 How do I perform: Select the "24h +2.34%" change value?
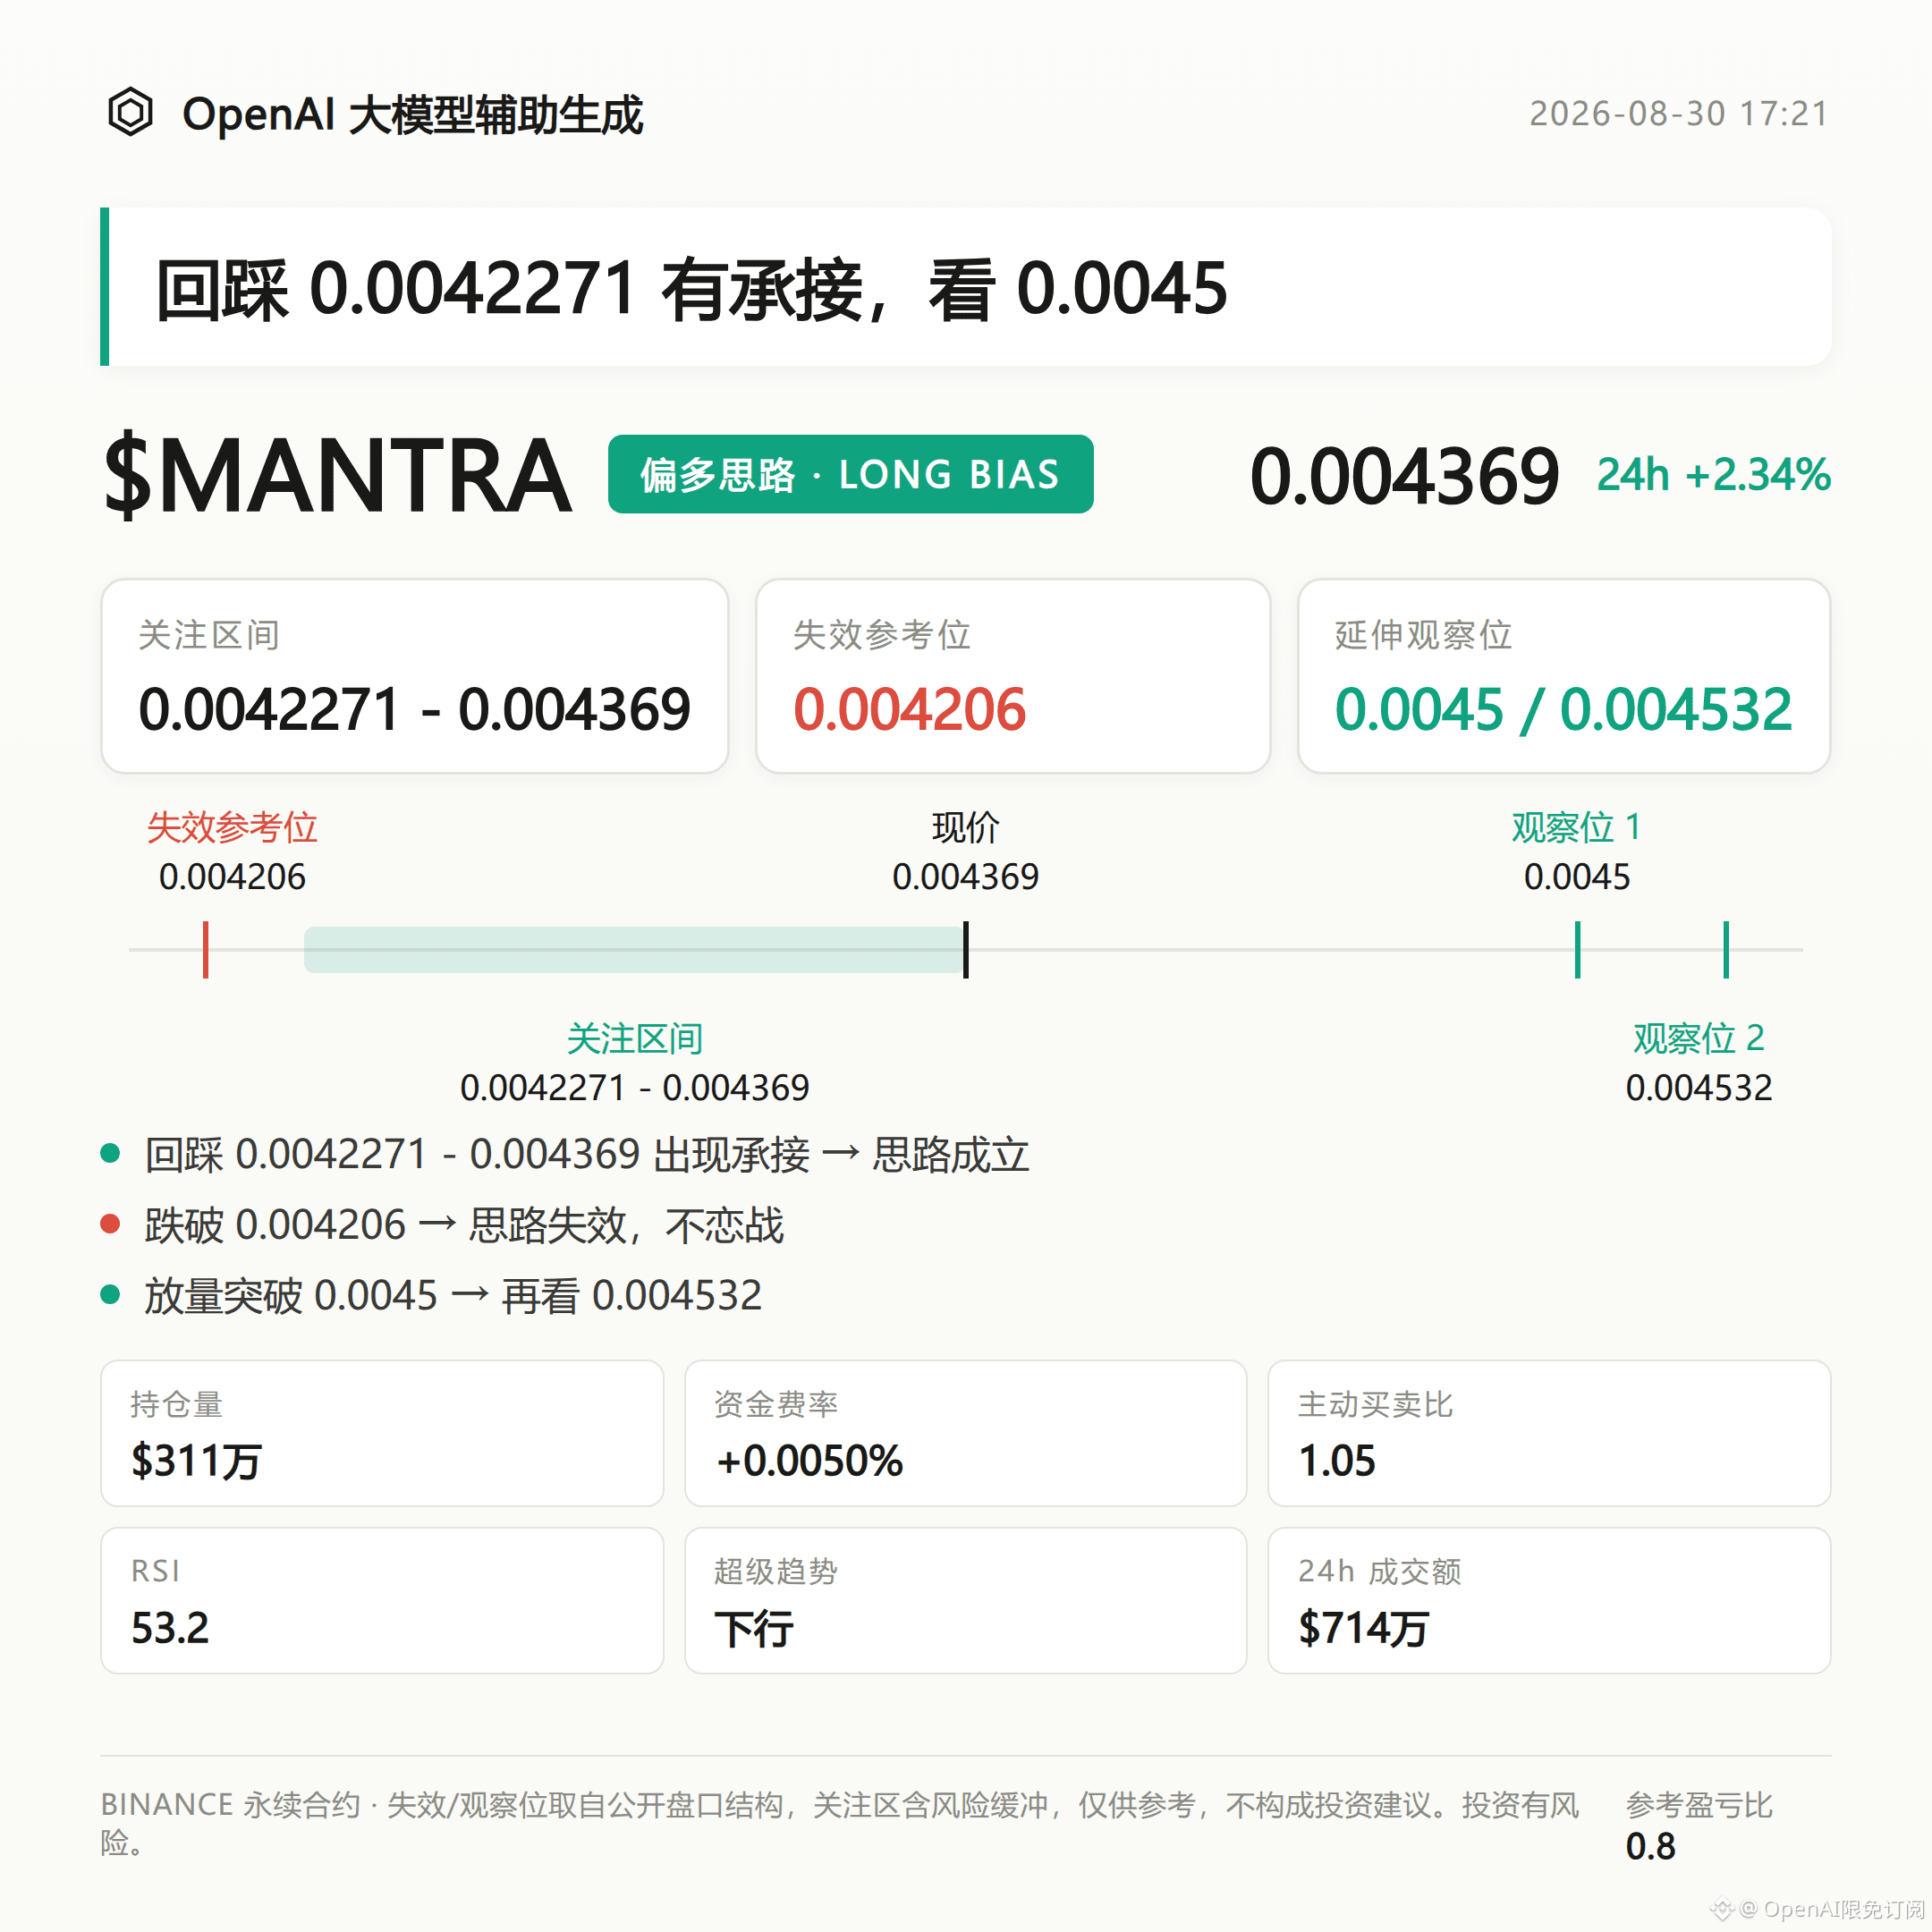point(1713,475)
